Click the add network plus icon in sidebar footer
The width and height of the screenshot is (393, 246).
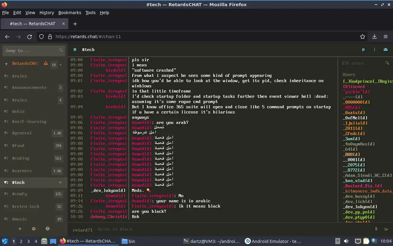click(x=20, y=228)
